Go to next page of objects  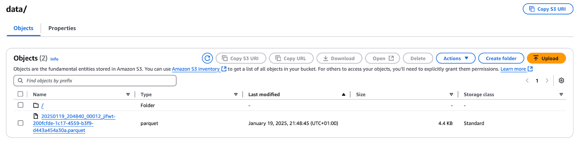pyautogui.click(x=547, y=81)
